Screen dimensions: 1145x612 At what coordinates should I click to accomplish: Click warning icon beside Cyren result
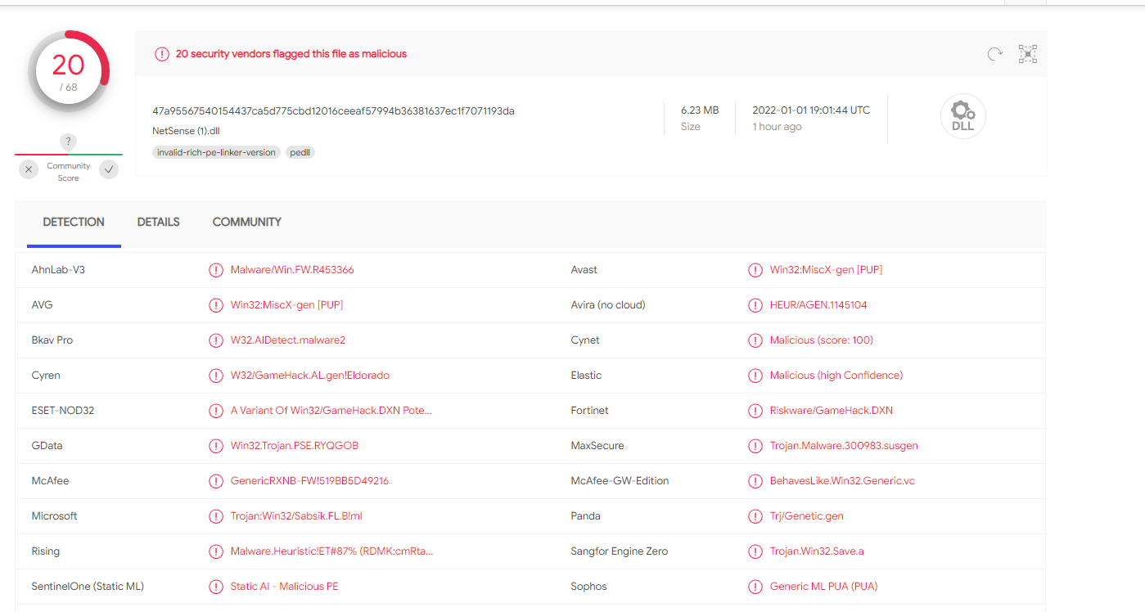click(216, 376)
